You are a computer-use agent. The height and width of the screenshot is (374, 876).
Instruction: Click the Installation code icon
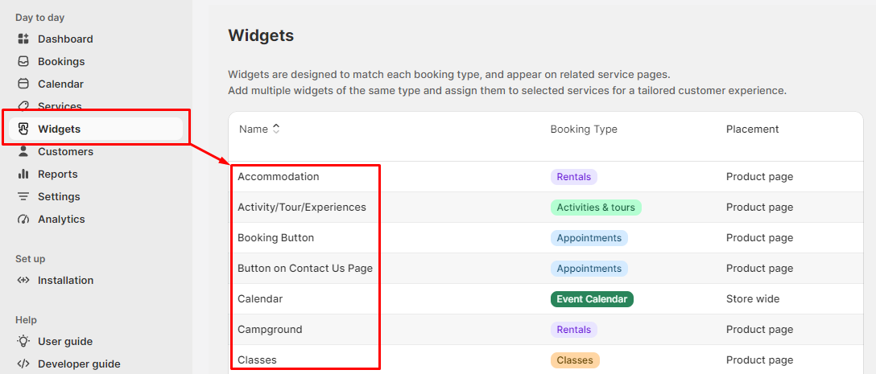click(x=23, y=280)
